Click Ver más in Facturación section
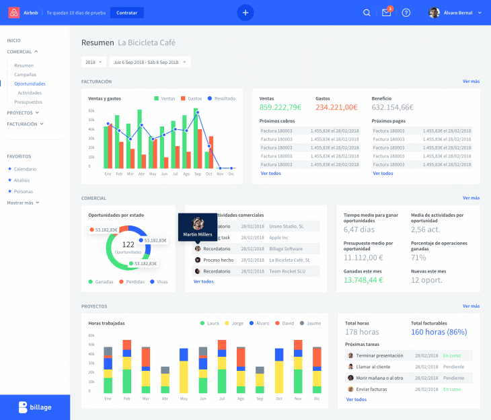 click(x=471, y=81)
